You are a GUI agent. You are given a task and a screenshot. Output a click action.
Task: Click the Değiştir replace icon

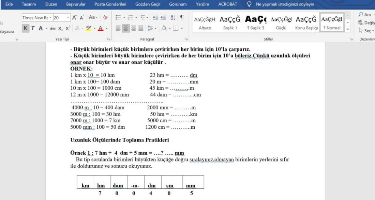tap(360, 22)
